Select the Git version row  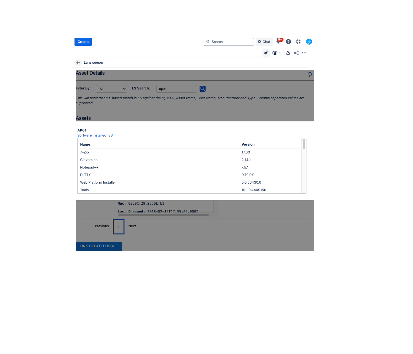(x=190, y=160)
